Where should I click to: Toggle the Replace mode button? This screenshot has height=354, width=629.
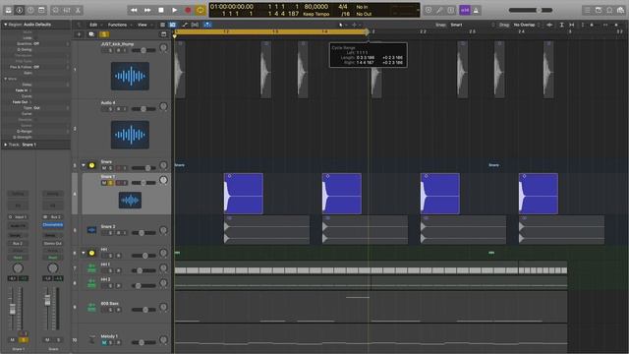click(429, 10)
